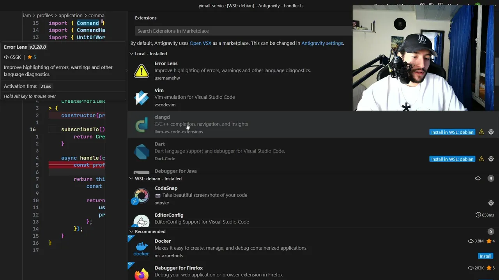Open the gear menu for clangd
Image resolution: width=499 pixels, height=280 pixels.
[x=491, y=132]
